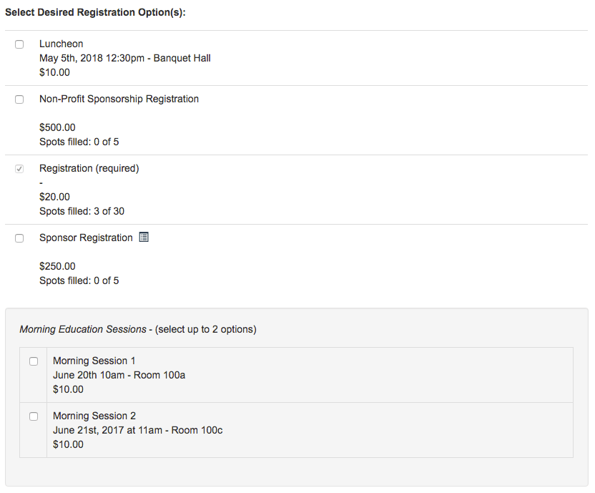Screen dimensions: 595x493
Task: Click the Non-Profit Sponsorship Registration label
Action: tap(119, 99)
